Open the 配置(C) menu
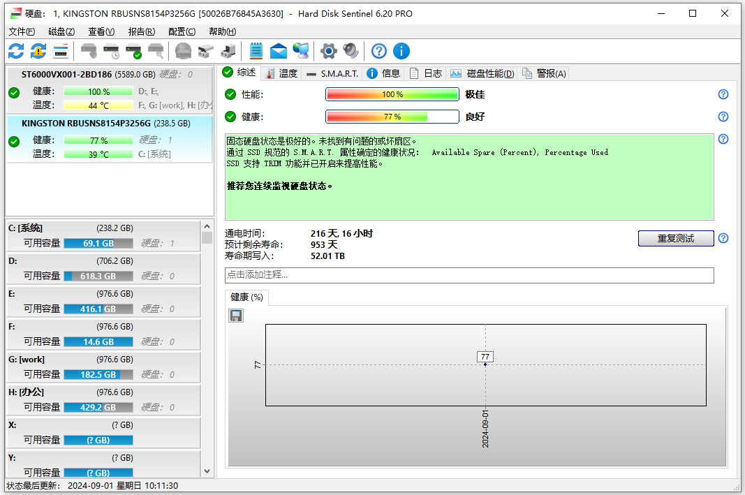 coord(181,31)
